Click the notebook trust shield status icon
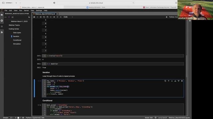The width and height of the screenshot is (213, 119). (155, 118)
